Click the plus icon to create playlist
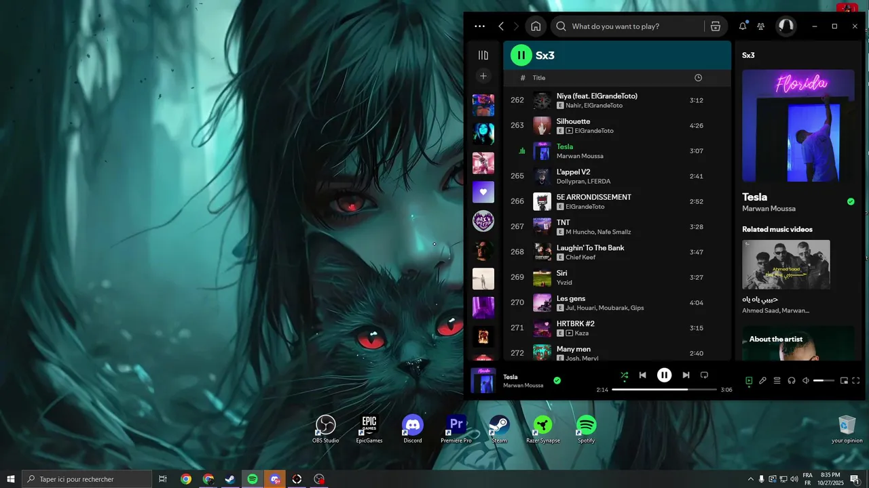Viewport: 869px width, 488px height. click(483, 76)
